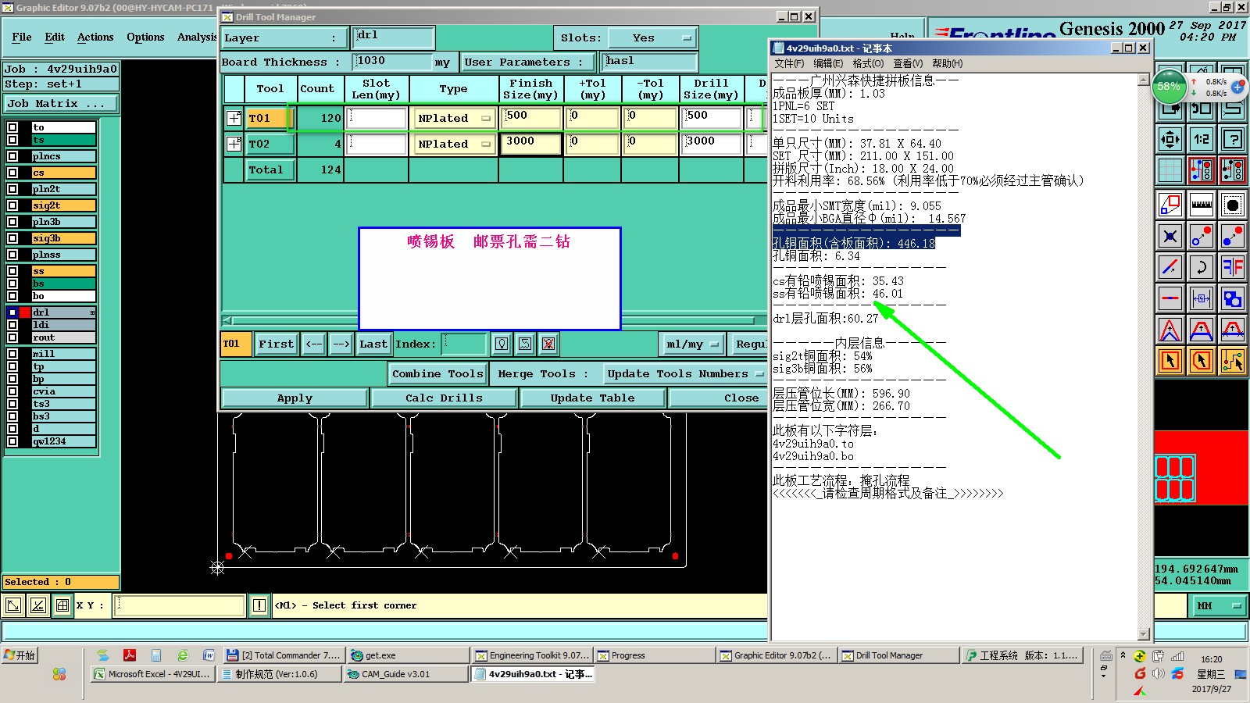1250x703 pixels.
Task: Toggle the grid display icon
Action: (x=1170, y=170)
